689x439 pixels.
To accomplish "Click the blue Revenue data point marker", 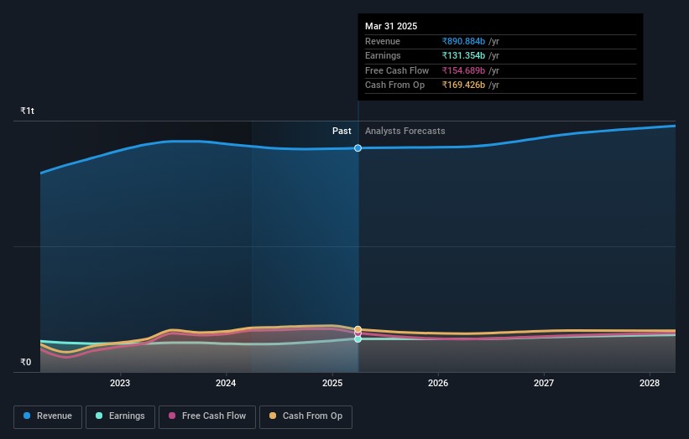I will tap(358, 148).
